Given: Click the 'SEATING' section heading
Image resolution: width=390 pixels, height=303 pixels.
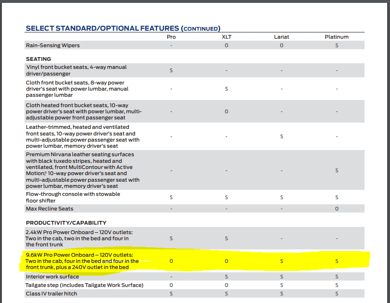Looking at the screenshot, I should tap(39, 59).
